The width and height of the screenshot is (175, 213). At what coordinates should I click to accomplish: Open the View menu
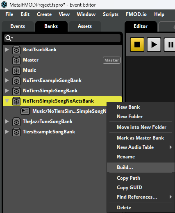[64, 14]
